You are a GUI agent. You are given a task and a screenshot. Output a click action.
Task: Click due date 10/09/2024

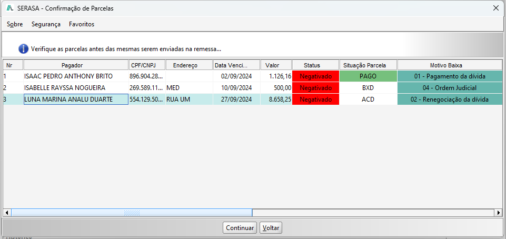pos(236,88)
